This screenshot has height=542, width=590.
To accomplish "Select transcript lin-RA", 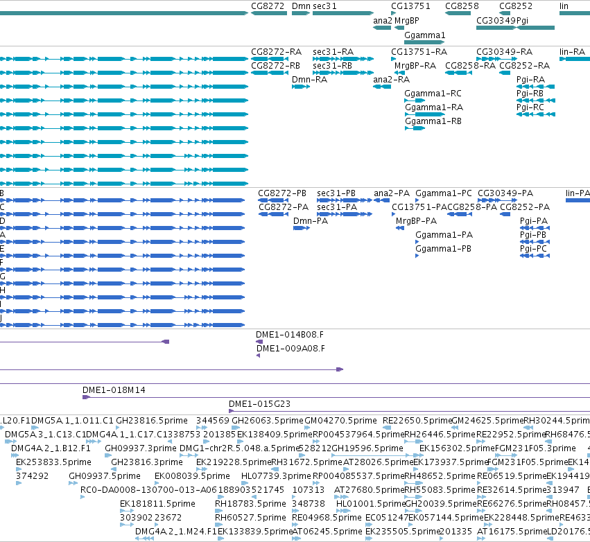I will [x=572, y=51].
